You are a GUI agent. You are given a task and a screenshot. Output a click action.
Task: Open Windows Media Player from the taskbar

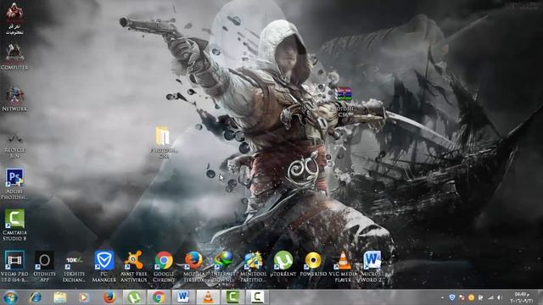point(84,297)
